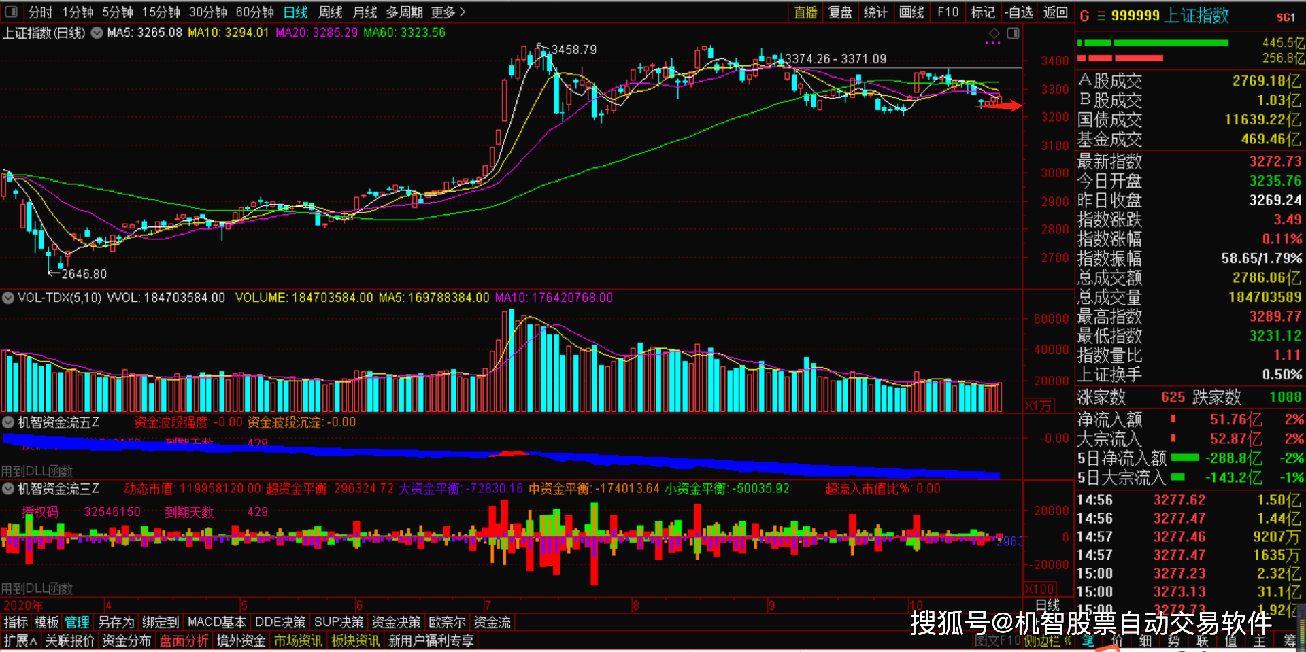Remove from watchlist via -自选
Viewport: 1306px width, 652px height.
1019,12
